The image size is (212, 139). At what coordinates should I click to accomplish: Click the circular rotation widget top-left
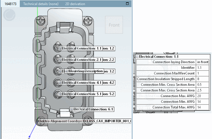(x=9, y=15)
